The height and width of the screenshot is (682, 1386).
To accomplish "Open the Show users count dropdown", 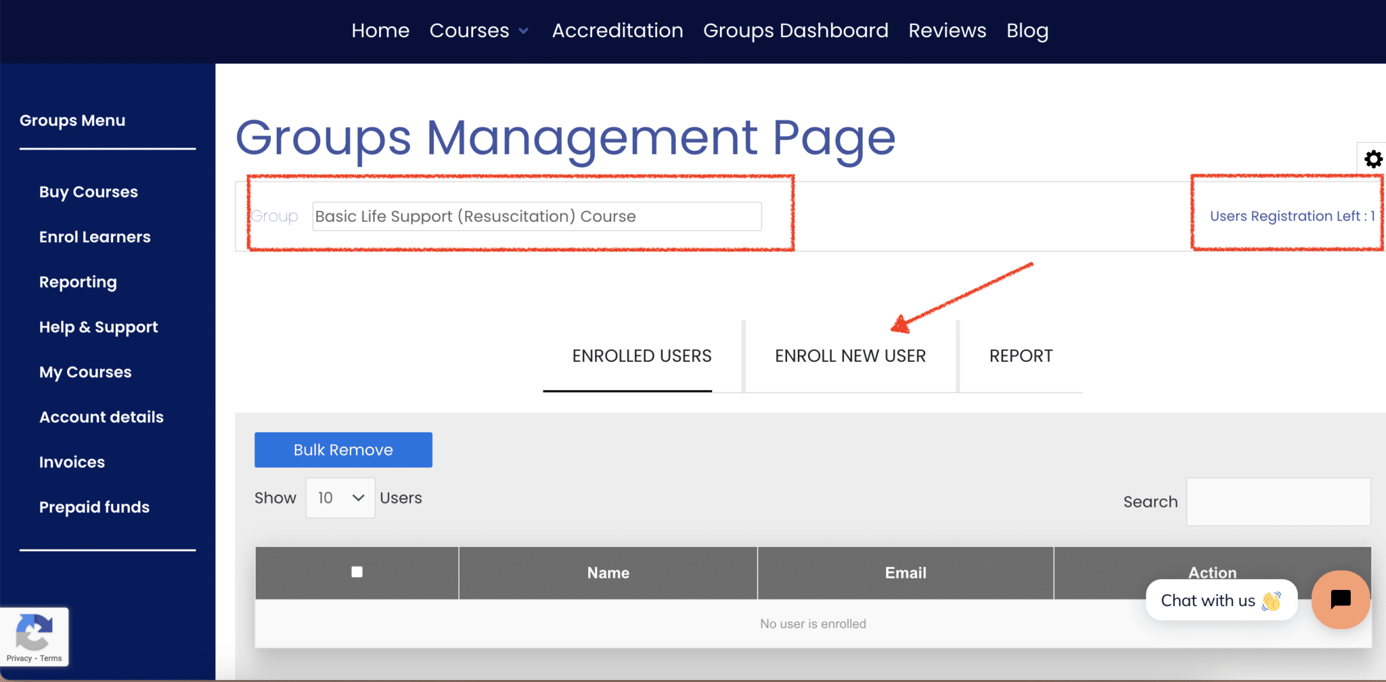I will click(340, 497).
